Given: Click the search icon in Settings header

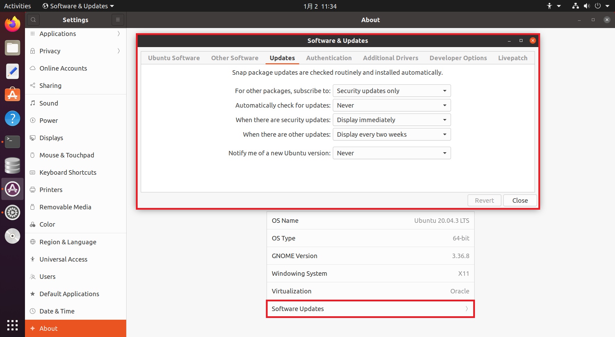Looking at the screenshot, I should tap(33, 20).
